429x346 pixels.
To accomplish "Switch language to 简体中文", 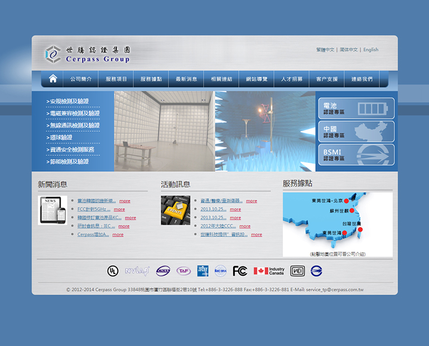I will pos(349,50).
